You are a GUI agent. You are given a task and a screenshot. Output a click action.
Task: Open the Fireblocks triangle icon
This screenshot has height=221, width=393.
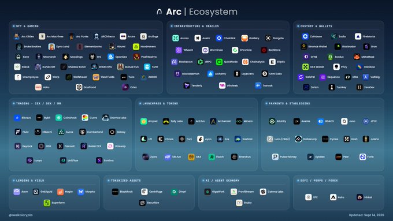(x=358, y=36)
